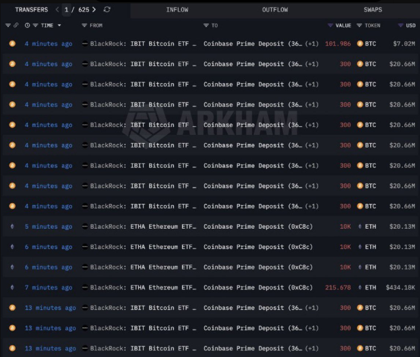
Task: Click Ethereum icon starting 7 minutes ago row
Action: (x=12, y=287)
